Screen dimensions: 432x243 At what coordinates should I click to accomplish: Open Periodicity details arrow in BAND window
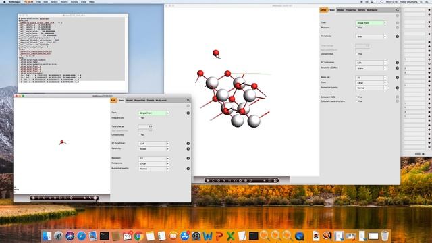398,36
